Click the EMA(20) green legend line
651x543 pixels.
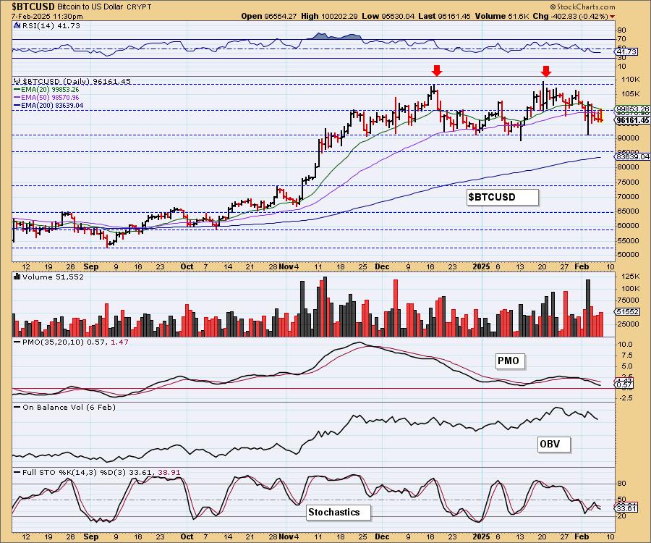(x=17, y=89)
